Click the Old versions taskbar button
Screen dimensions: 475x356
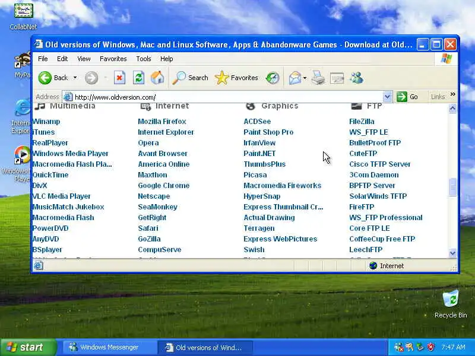[x=205, y=348]
